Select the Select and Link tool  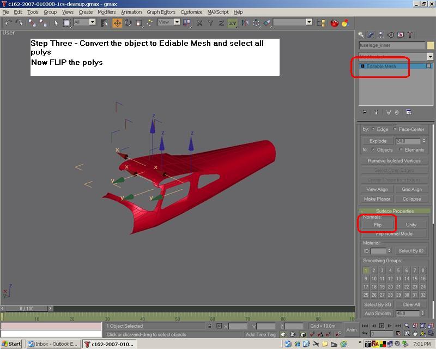[32, 23]
